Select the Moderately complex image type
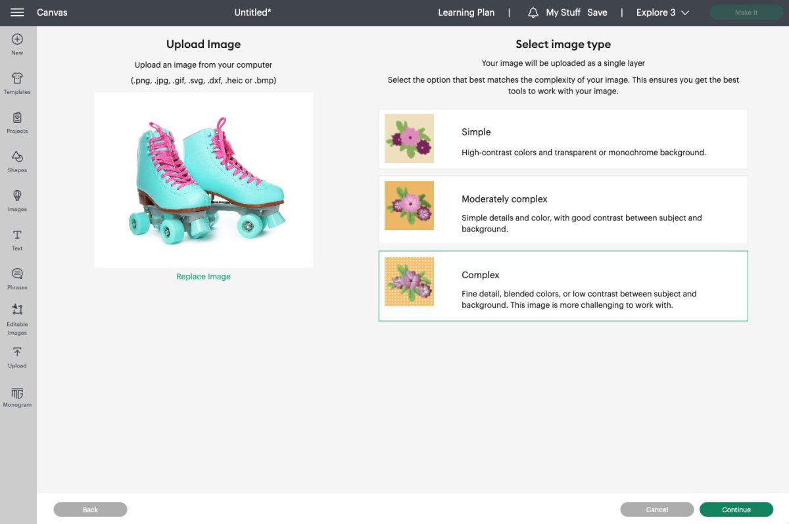 (563, 210)
